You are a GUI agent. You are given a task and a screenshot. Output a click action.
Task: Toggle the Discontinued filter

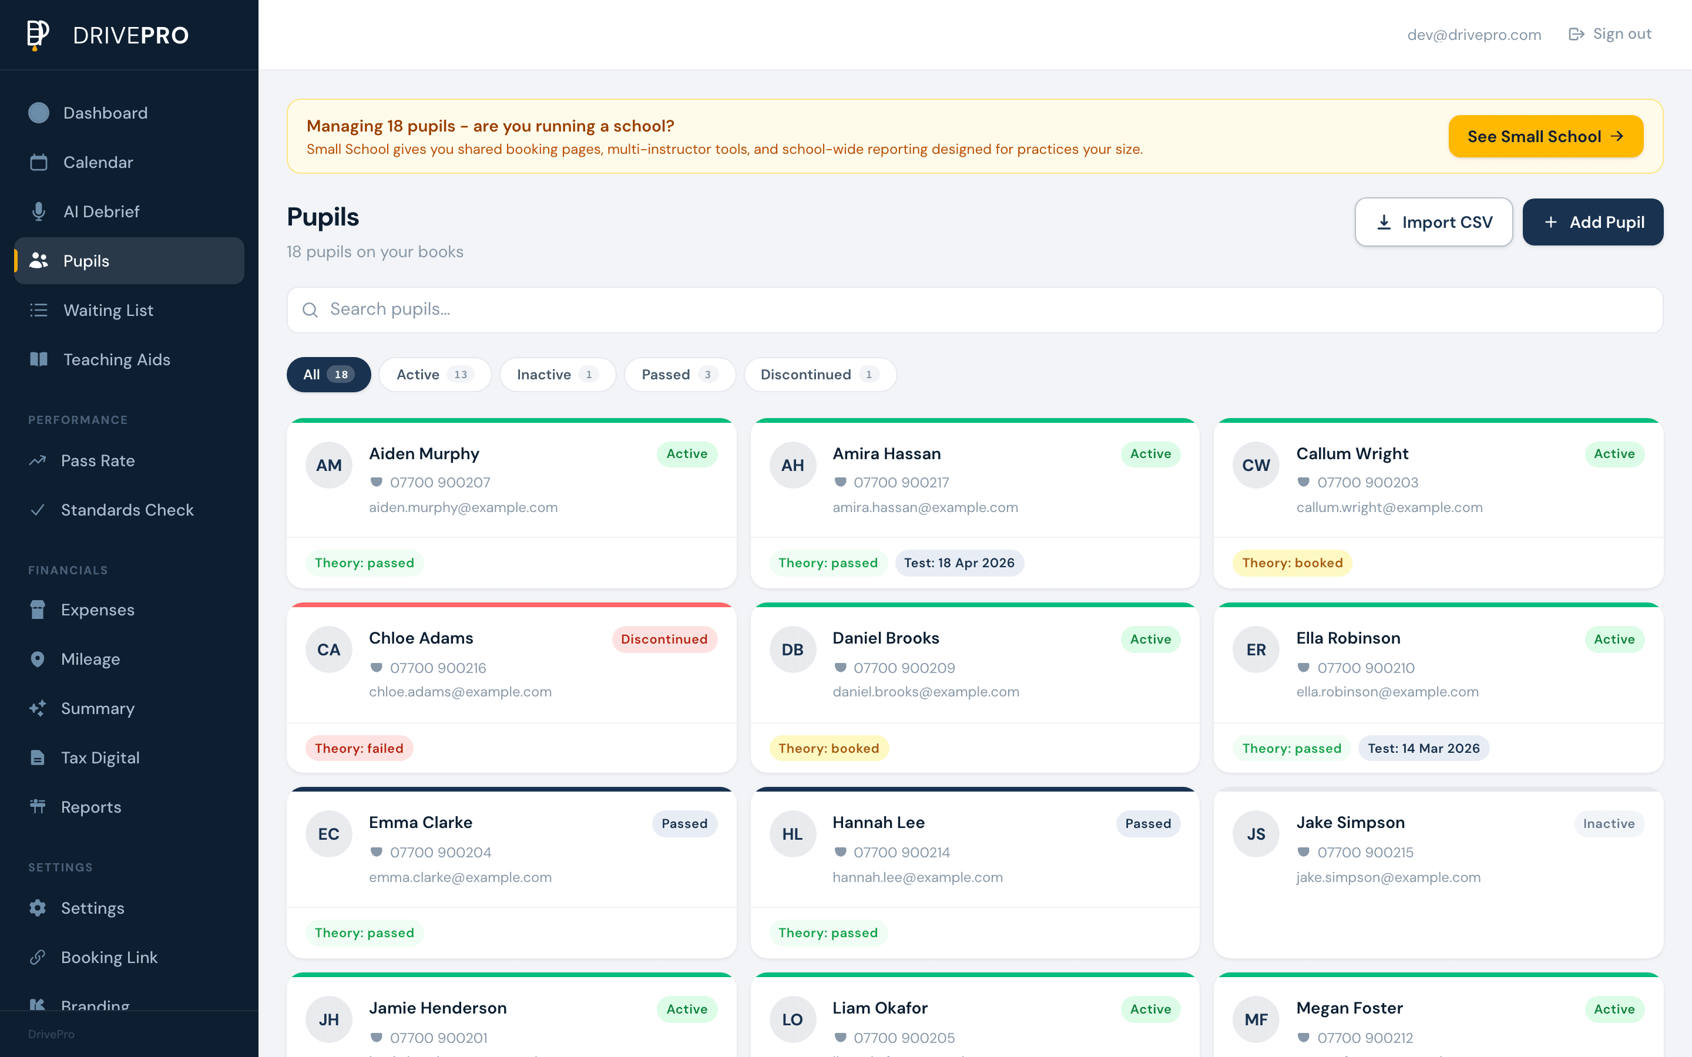coord(820,375)
